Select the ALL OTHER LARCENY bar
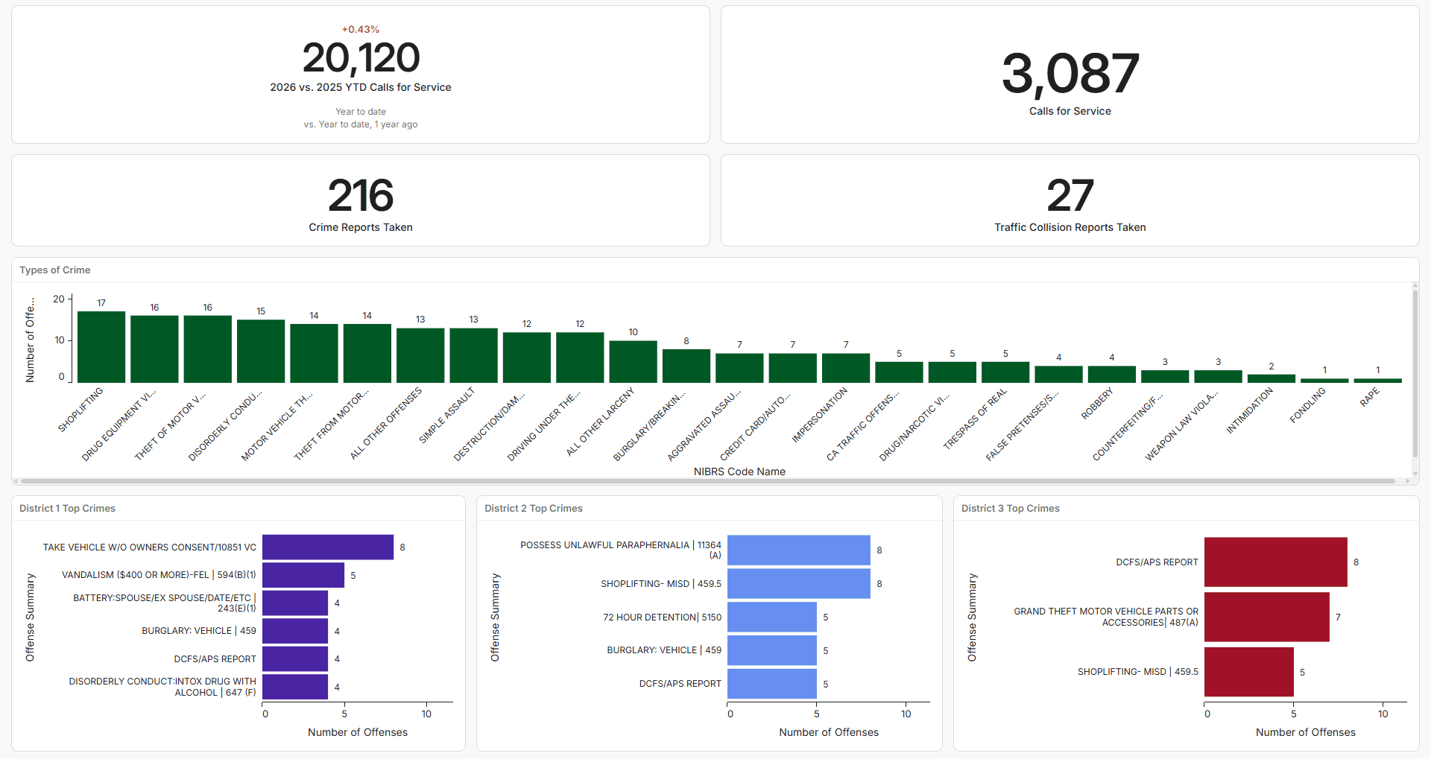 tap(633, 362)
